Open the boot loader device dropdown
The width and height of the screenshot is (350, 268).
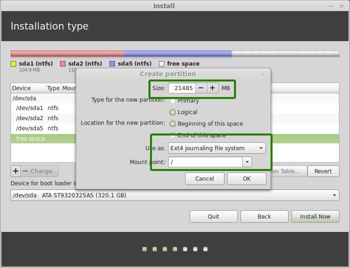(x=175, y=195)
